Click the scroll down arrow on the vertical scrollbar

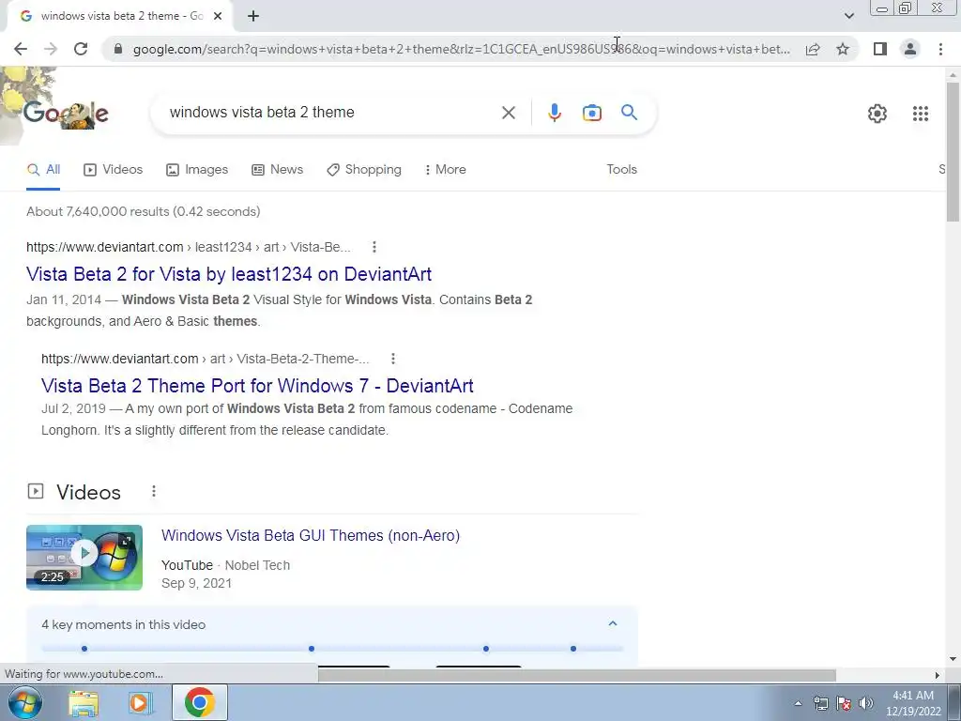pyautogui.click(x=953, y=659)
